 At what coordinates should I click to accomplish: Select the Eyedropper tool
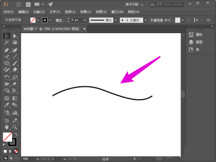(x=6, y=105)
